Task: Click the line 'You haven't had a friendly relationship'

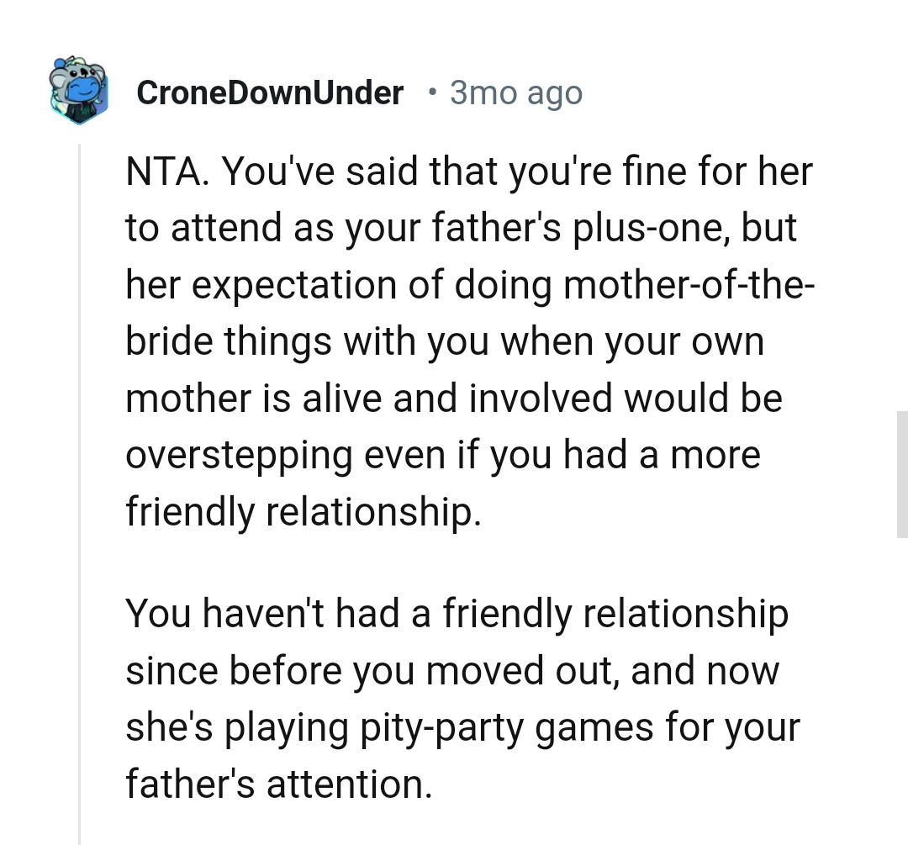Action: point(457,614)
